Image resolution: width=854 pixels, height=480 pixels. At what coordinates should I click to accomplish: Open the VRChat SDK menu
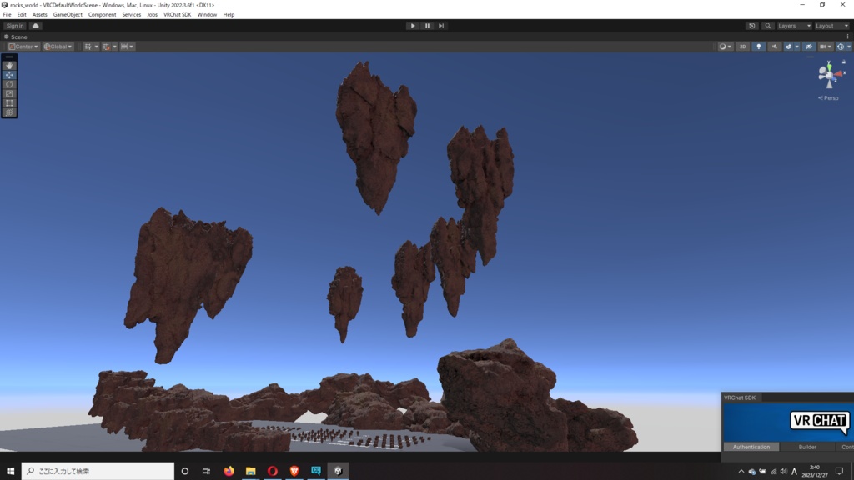pyautogui.click(x=177, y=15)
